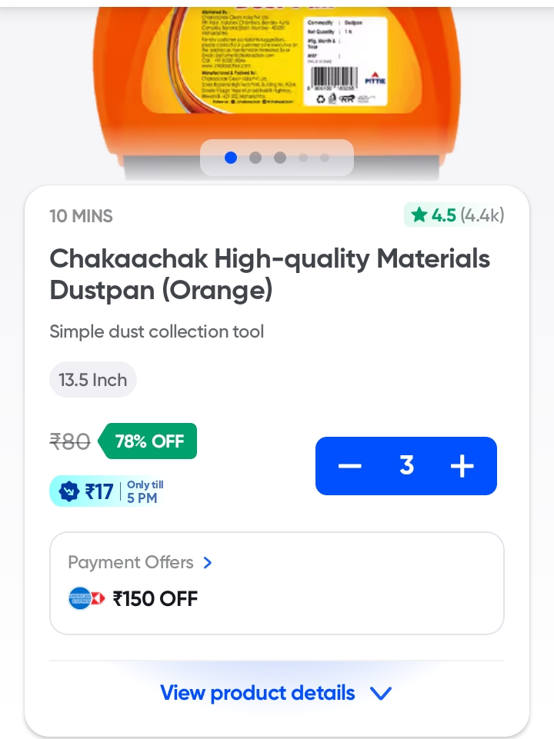The height and width of the screenshot is (739, 554).
Task: Go to the fifth carousel image dot
Action: click(x=325, y=158)
